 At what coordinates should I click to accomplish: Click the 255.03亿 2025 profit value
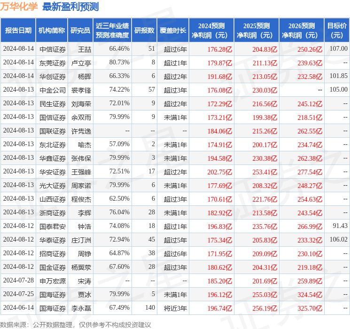click(265, 294)
